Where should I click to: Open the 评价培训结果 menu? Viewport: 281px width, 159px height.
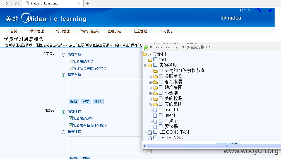[88, 31]
